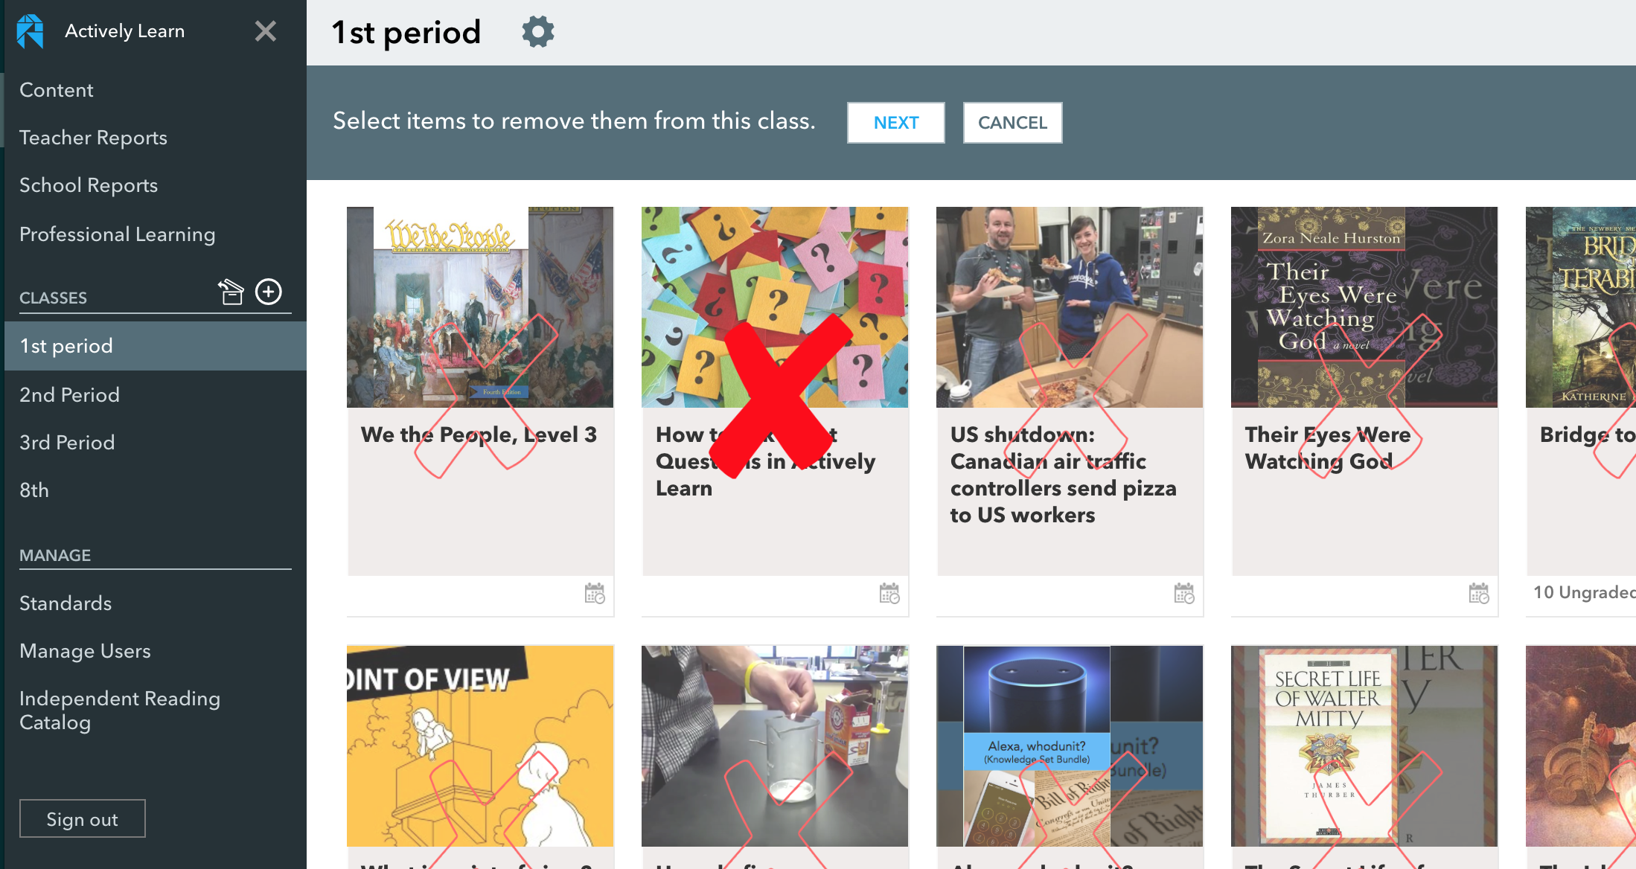Screen dimensions: 1636x869
Task: Open calendar icon under Their Eyes Were Watching God
Action: [1479, 593]
